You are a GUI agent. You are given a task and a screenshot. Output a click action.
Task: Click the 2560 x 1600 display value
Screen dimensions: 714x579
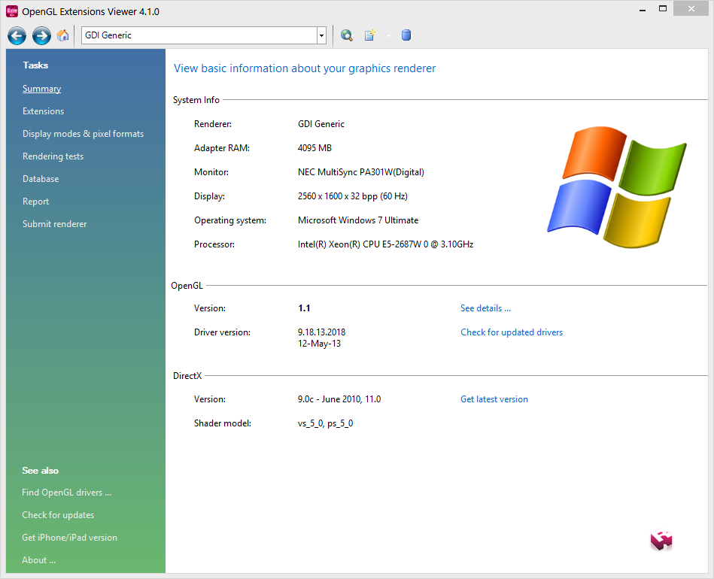[352, 196]
